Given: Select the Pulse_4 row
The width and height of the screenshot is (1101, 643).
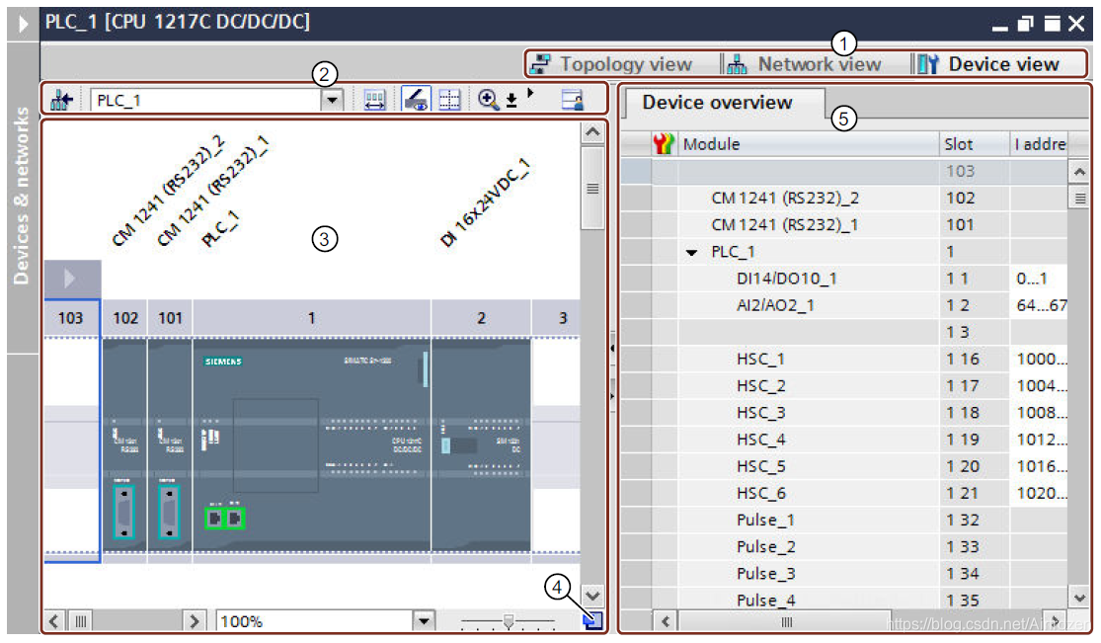Looking at the screenshot, I should pyautogui.click(x=844, y=600).
